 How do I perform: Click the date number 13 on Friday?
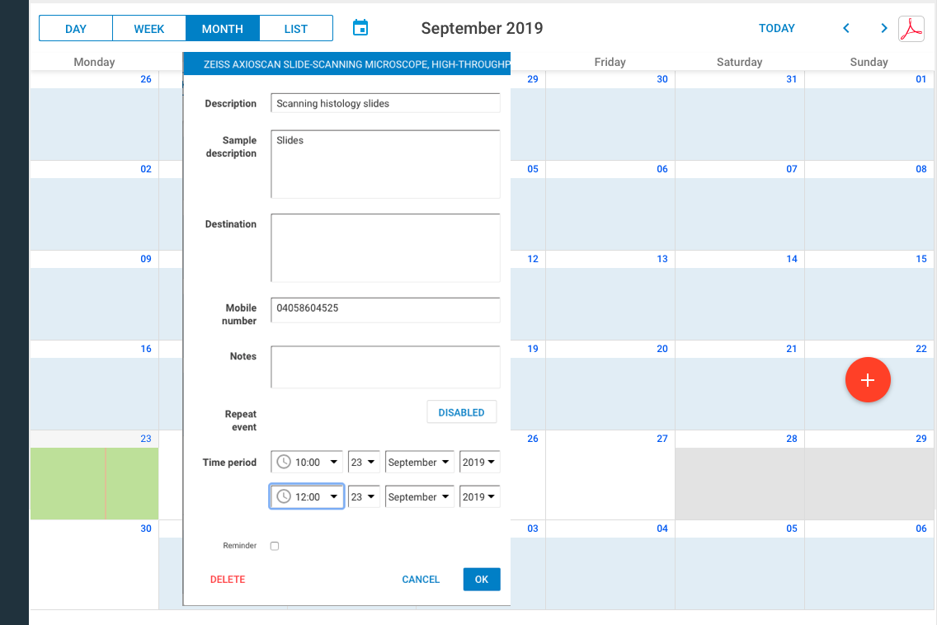click(x=662, y=259)
